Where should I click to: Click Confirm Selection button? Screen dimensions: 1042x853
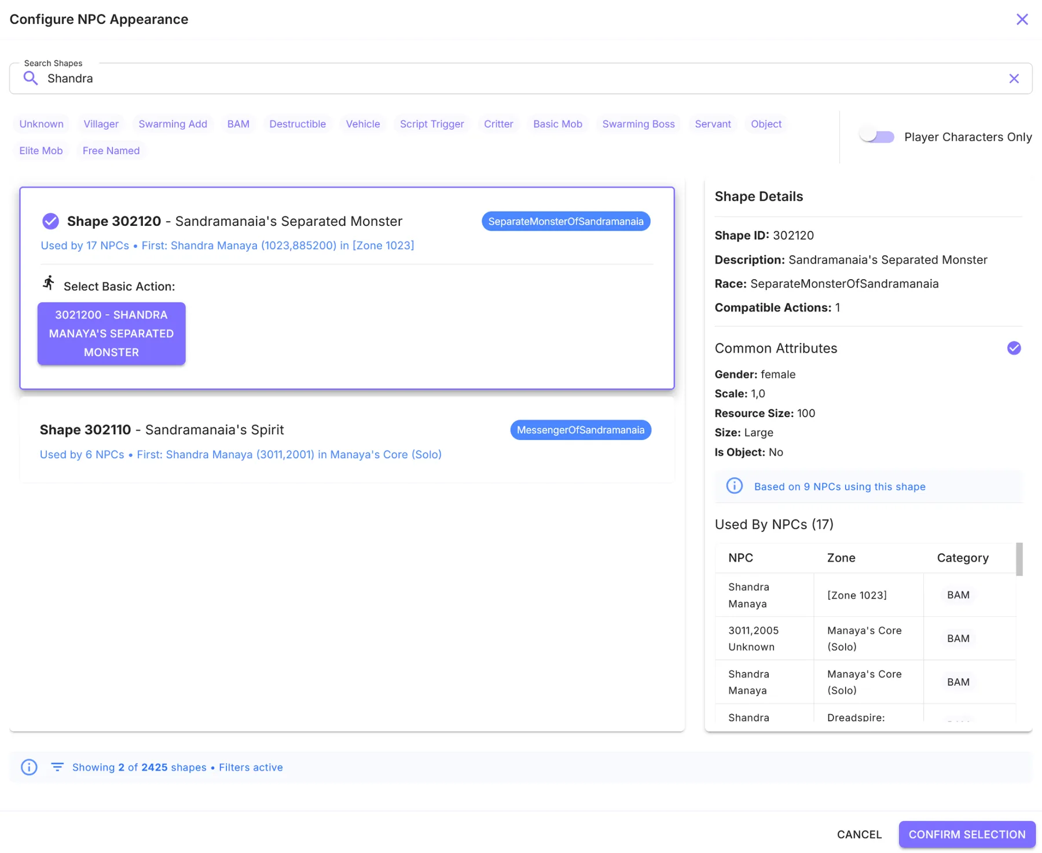point(967,834)
